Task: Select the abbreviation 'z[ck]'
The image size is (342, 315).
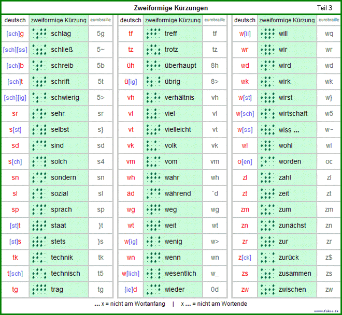Action: [x=245, y=258]
